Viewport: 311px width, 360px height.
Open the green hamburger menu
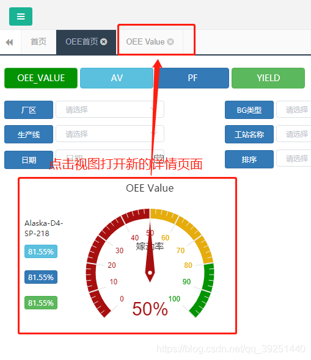click(x=21, y=16)
